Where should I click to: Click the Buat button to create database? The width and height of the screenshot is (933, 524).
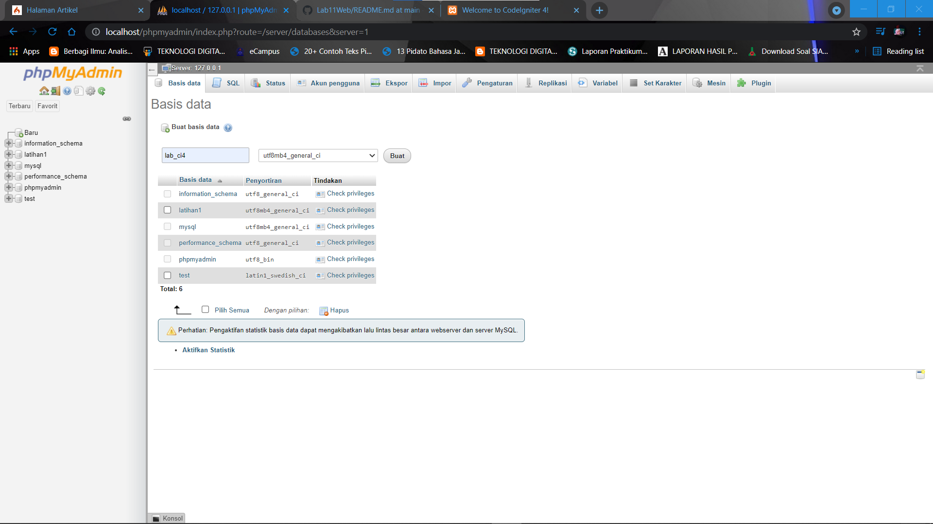[x=397, y=156]
